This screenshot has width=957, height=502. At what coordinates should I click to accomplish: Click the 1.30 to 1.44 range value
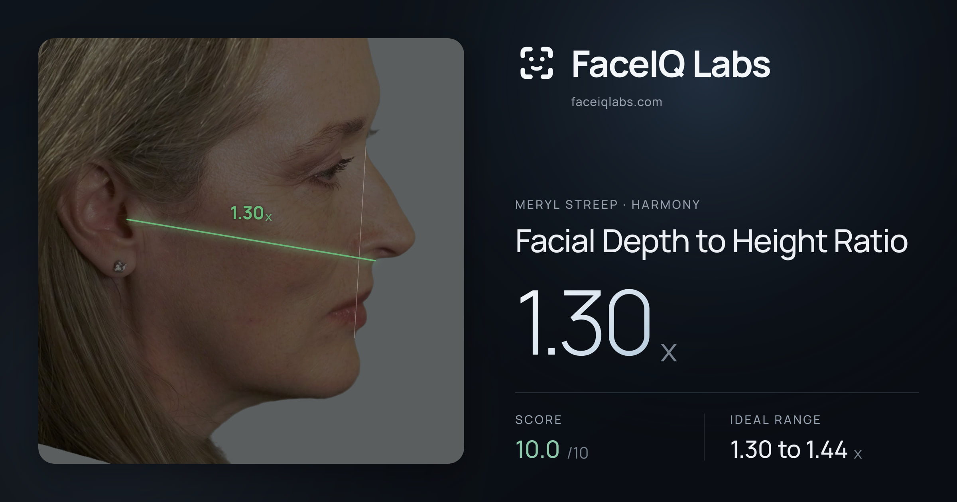pyautogui.click(x=796, y=450)
